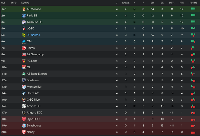Image resolution: width=200 pixels, height=136 pixels.
Task: Open the AS Saint-Etienne team page
Action: point(37,74)
